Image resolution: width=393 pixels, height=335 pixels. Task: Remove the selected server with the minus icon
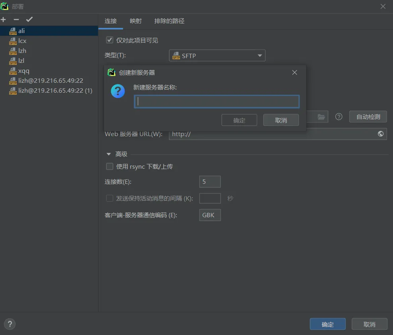point(16,19)
